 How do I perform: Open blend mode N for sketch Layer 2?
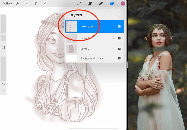pyautogui.click(x=113, y=49)
